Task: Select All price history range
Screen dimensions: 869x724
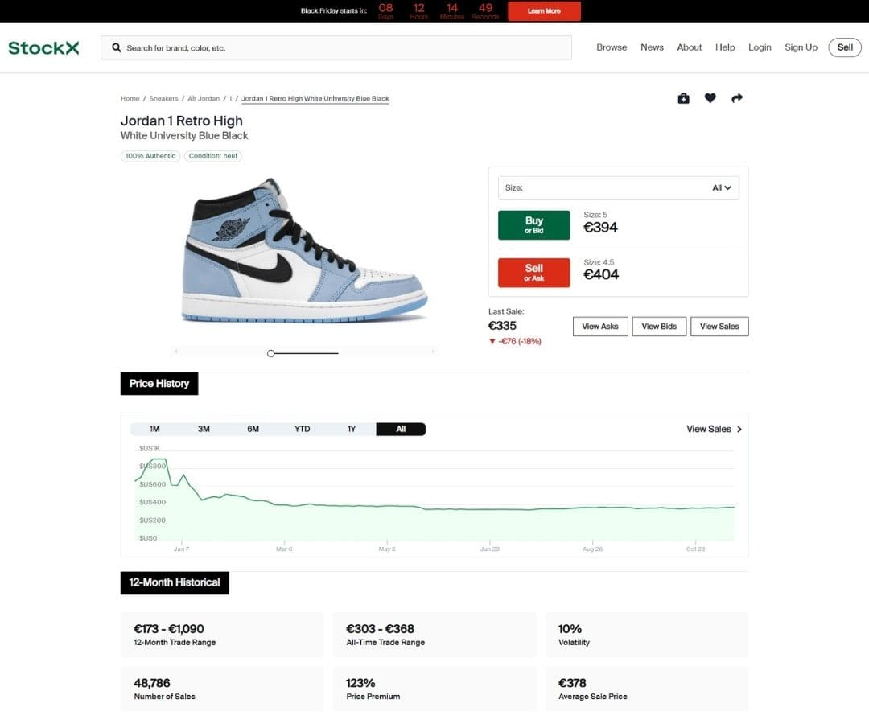Action: point(401,430)
